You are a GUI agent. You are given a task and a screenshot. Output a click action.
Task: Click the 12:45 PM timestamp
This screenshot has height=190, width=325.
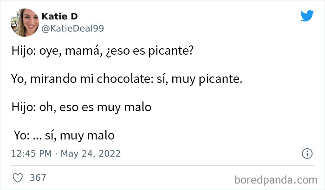[31, 153]
